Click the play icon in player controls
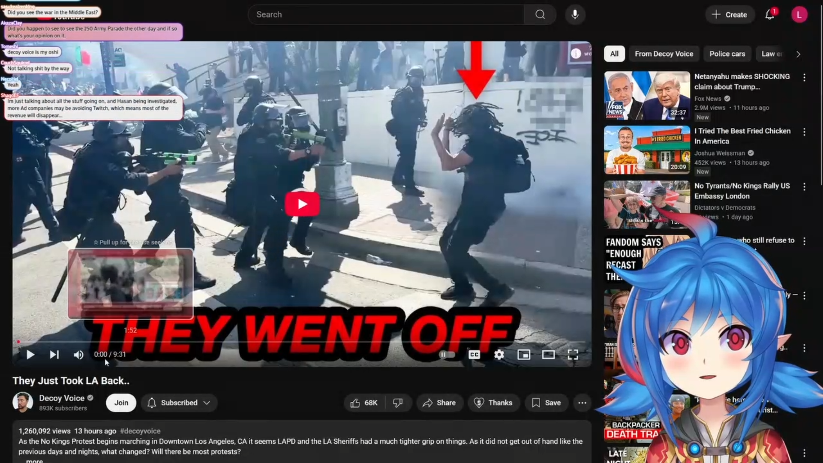Viewport: 823px width, 463px height. pos(30,355)
